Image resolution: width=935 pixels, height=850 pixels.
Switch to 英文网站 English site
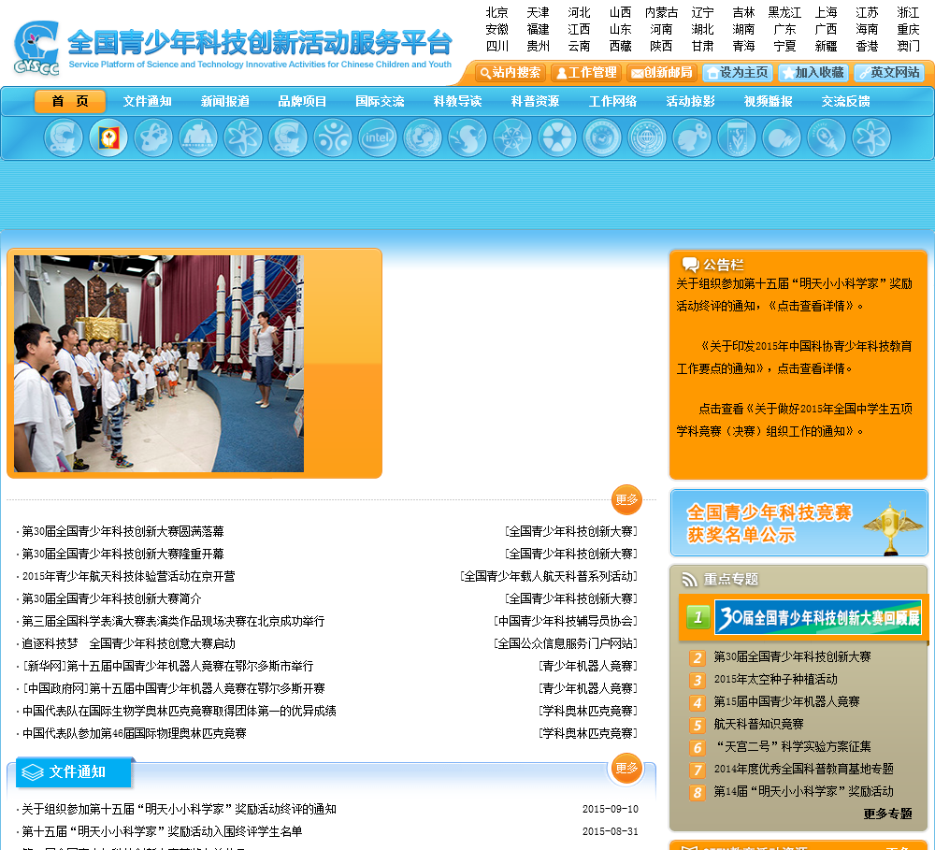point(889,73)
